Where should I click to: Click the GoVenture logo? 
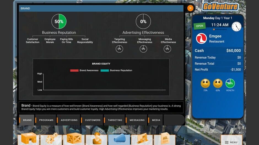220,7
